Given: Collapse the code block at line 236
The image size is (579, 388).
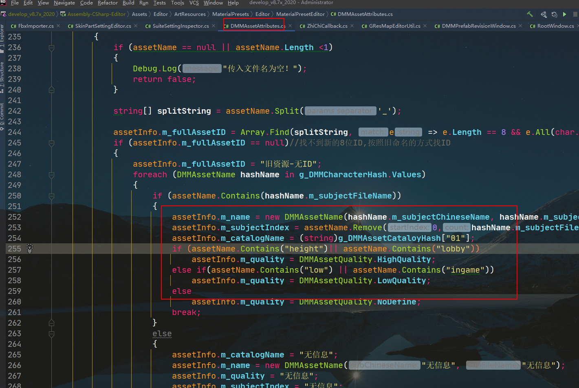Looking at the screenshot, I should 51,48.
